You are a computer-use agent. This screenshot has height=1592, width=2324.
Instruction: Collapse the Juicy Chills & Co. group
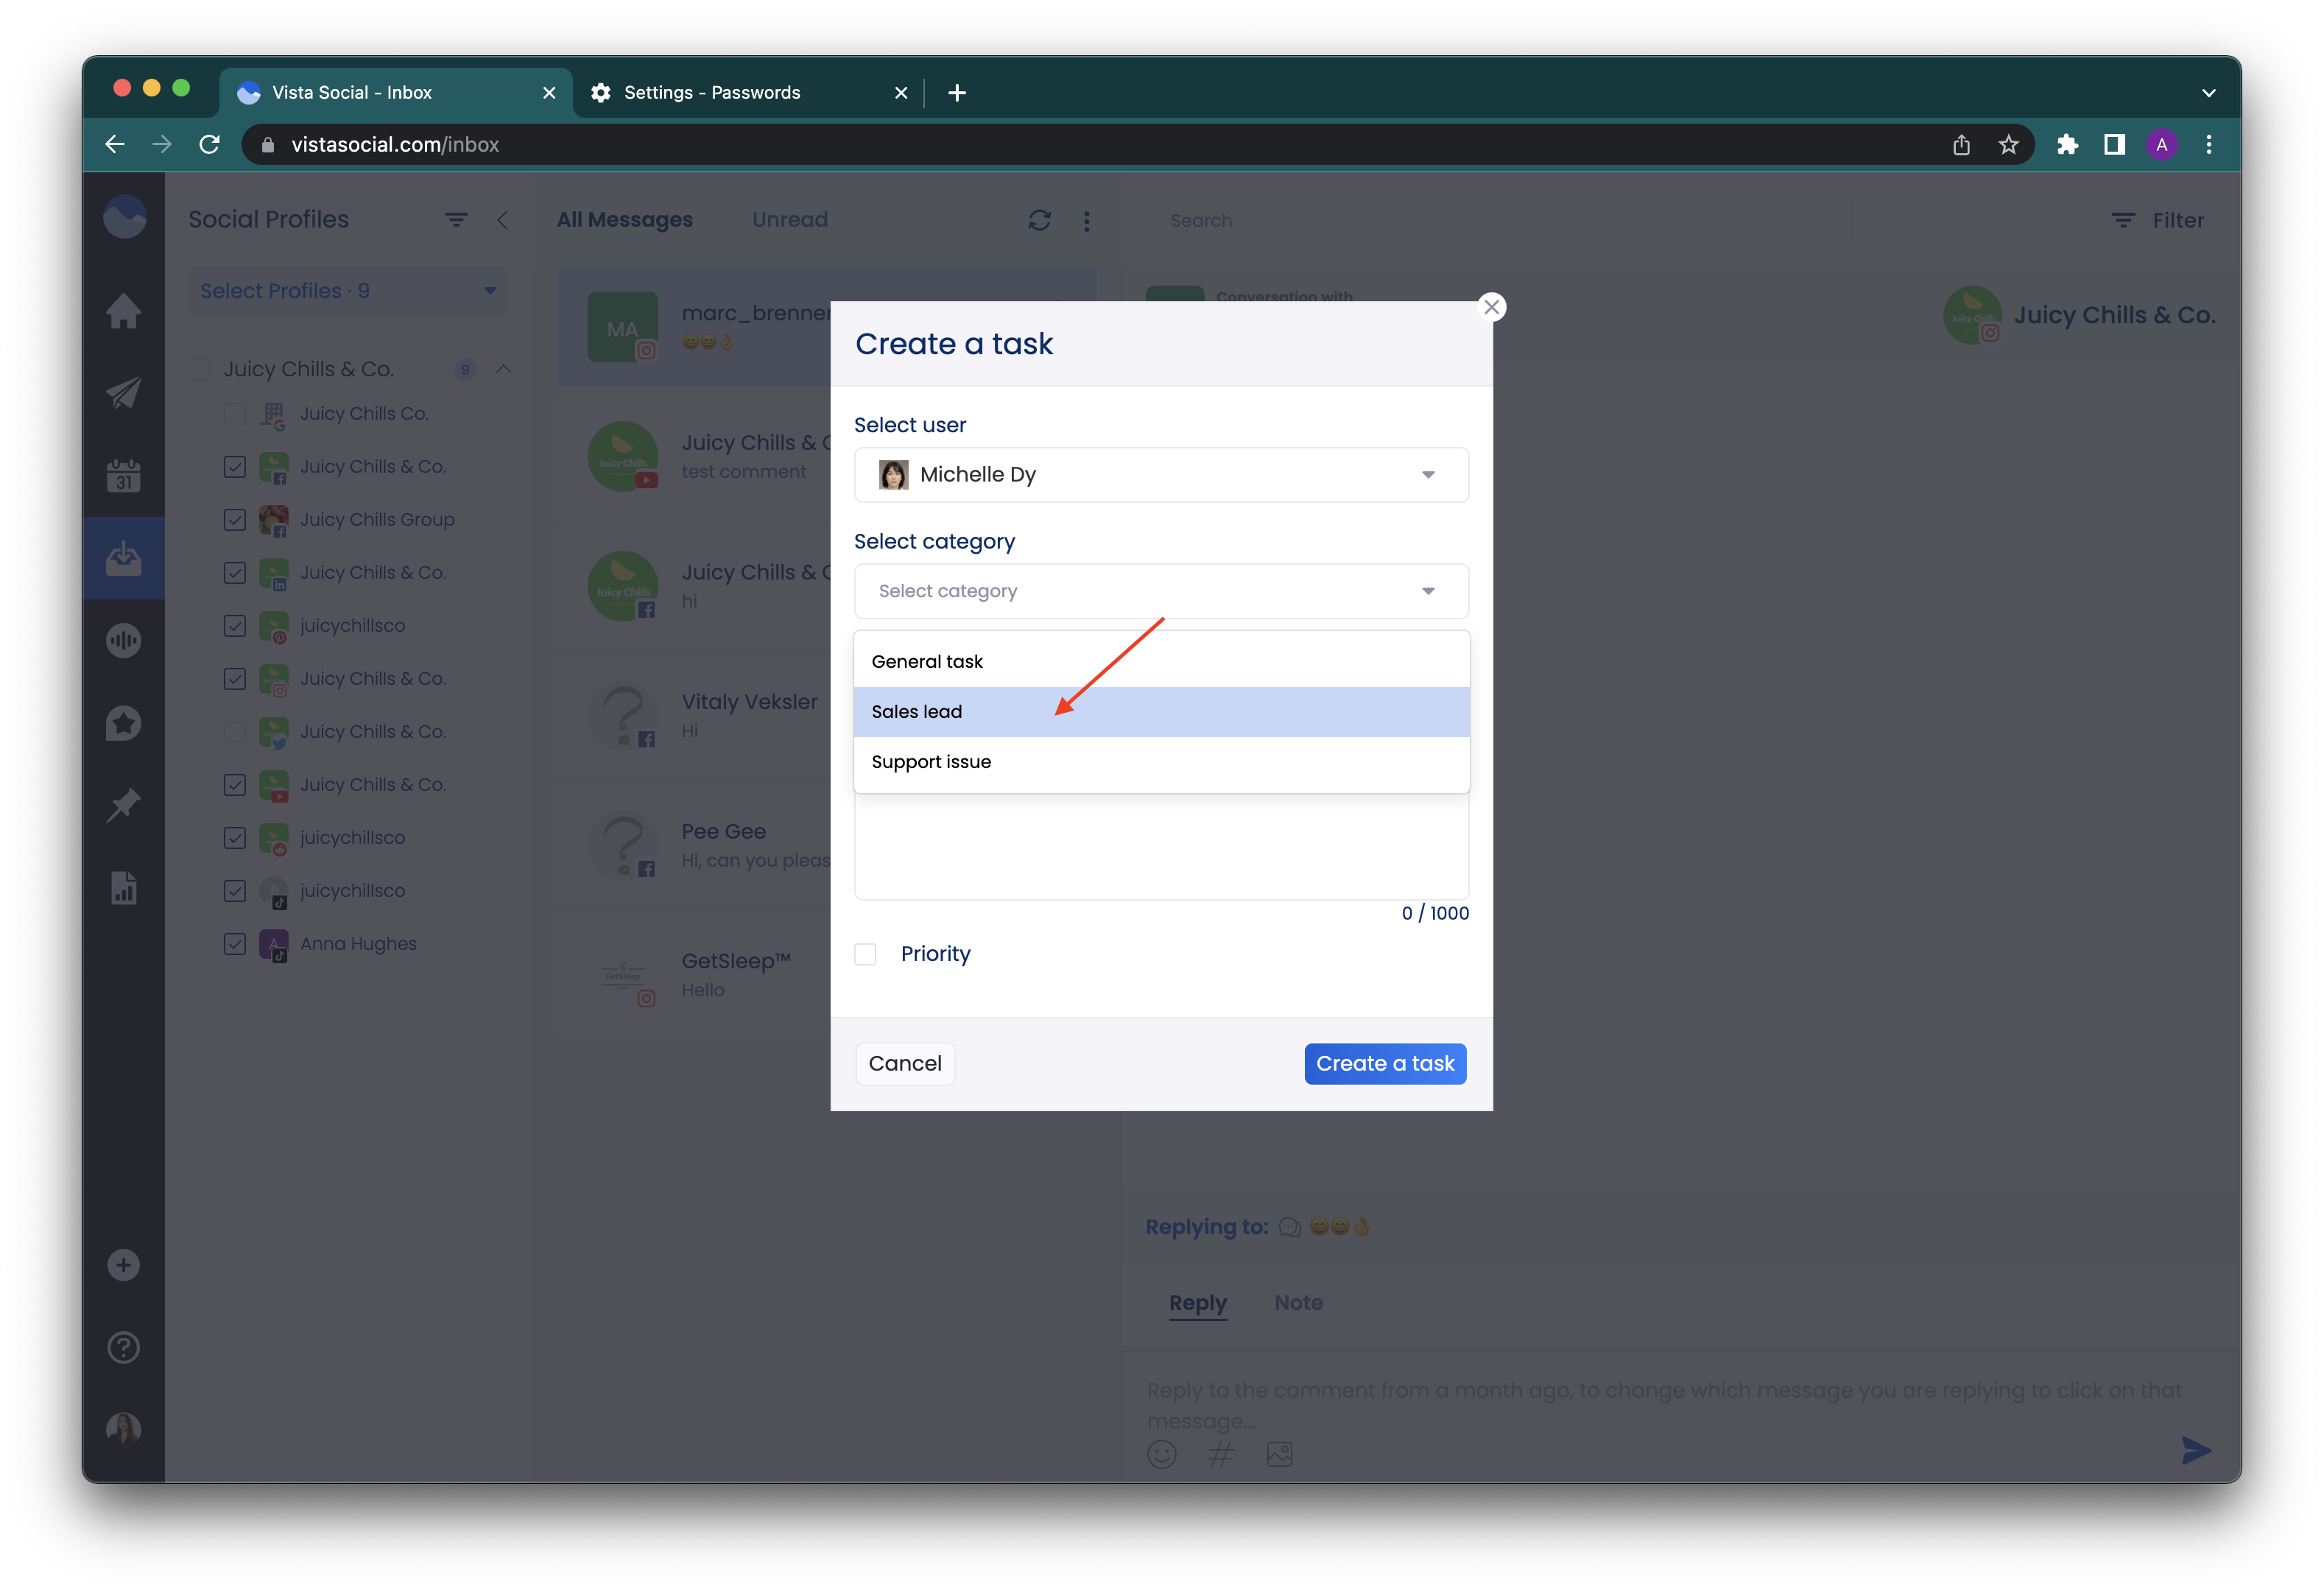point(503,370)
